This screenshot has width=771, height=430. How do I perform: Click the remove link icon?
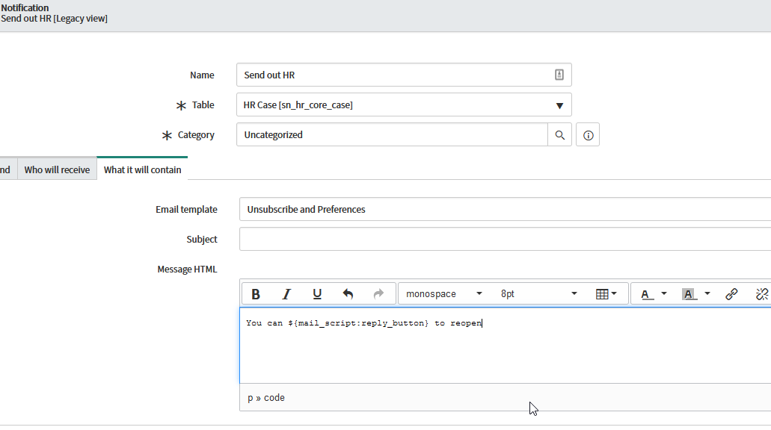click(762, 294)
